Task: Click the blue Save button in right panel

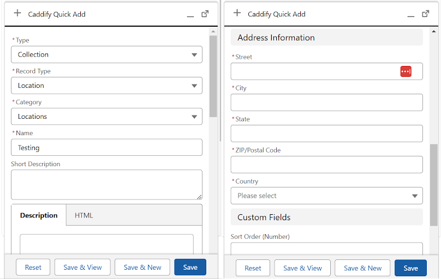Action: point(410,268)
